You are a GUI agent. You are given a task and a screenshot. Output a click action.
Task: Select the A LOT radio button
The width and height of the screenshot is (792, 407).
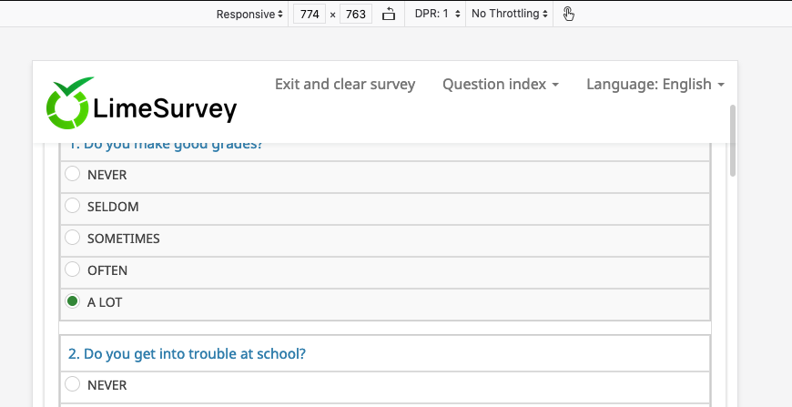(x=73, y=301)
